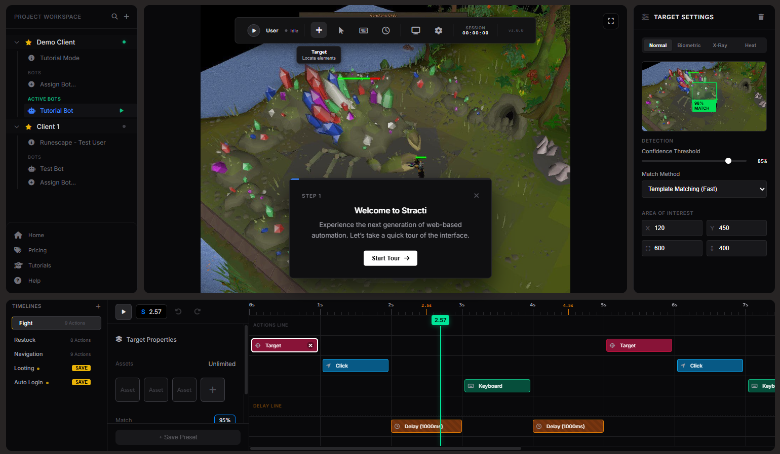Collapse the Client 1 tree item
This screenshot has width=780, height=454.
coord(16,126)
